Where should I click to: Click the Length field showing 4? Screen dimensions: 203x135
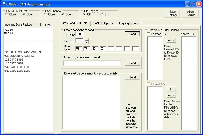coord(79,41)
